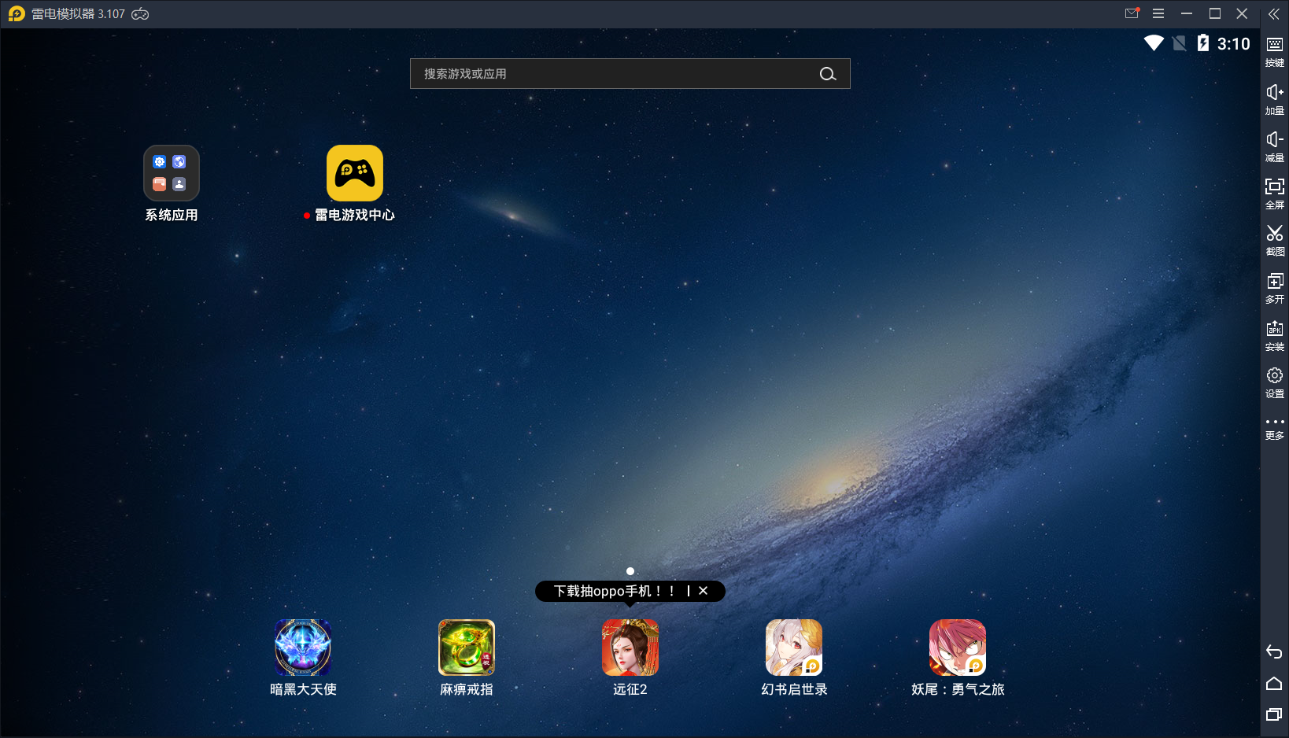
Task: Open the 幻书启世录 game
Action: 794,648
